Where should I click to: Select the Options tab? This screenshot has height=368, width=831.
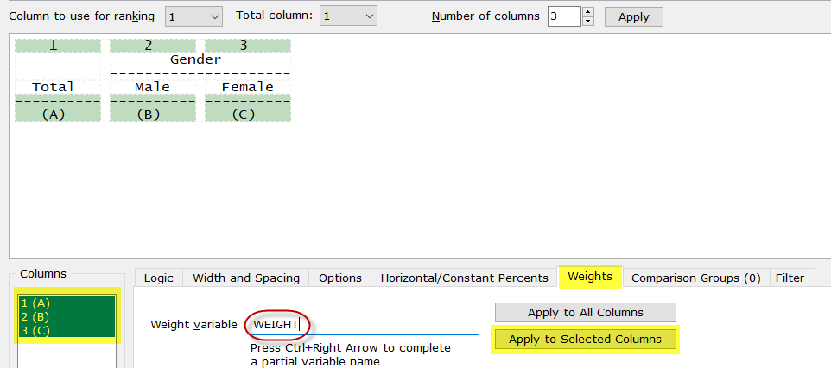click(339, 278)
